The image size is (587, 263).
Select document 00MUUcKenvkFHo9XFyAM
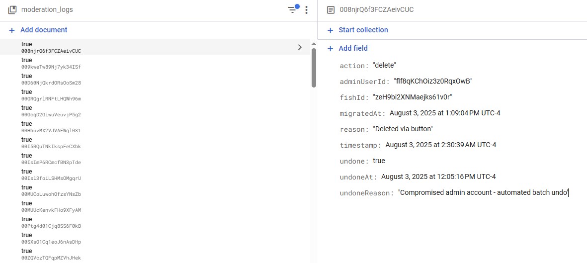tap(156, 206)
